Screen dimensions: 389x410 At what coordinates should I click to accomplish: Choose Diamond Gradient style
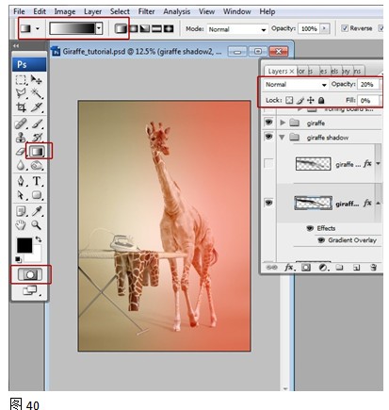tap(169, 29)
